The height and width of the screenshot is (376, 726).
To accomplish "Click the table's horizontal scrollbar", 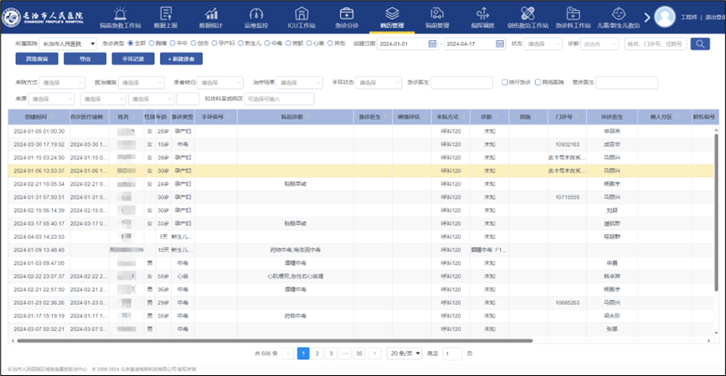I will click(275, 341).
